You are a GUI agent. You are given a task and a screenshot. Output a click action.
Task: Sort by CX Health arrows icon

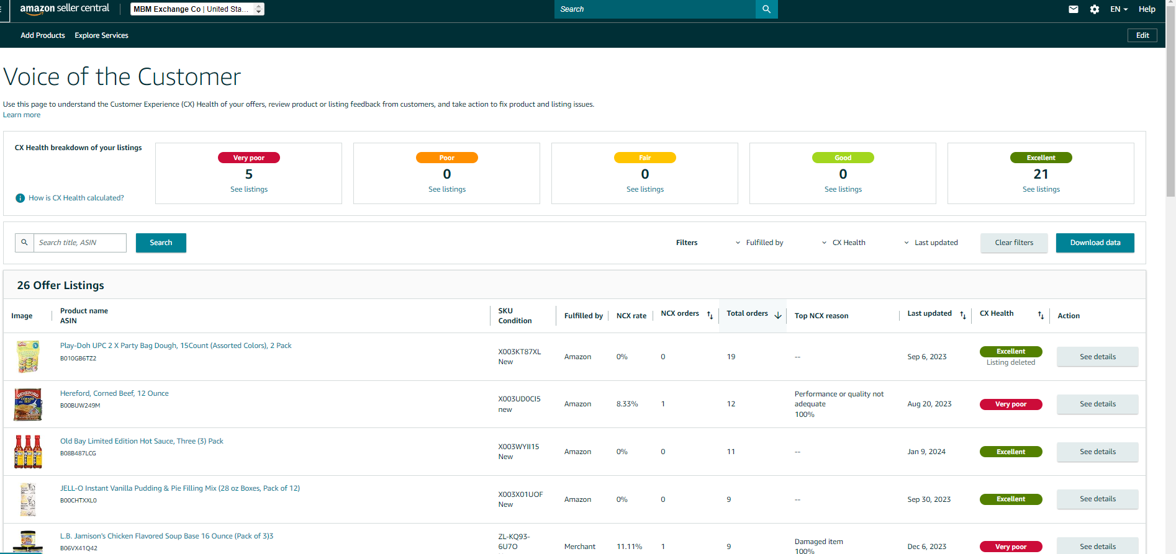point(1041,316)
